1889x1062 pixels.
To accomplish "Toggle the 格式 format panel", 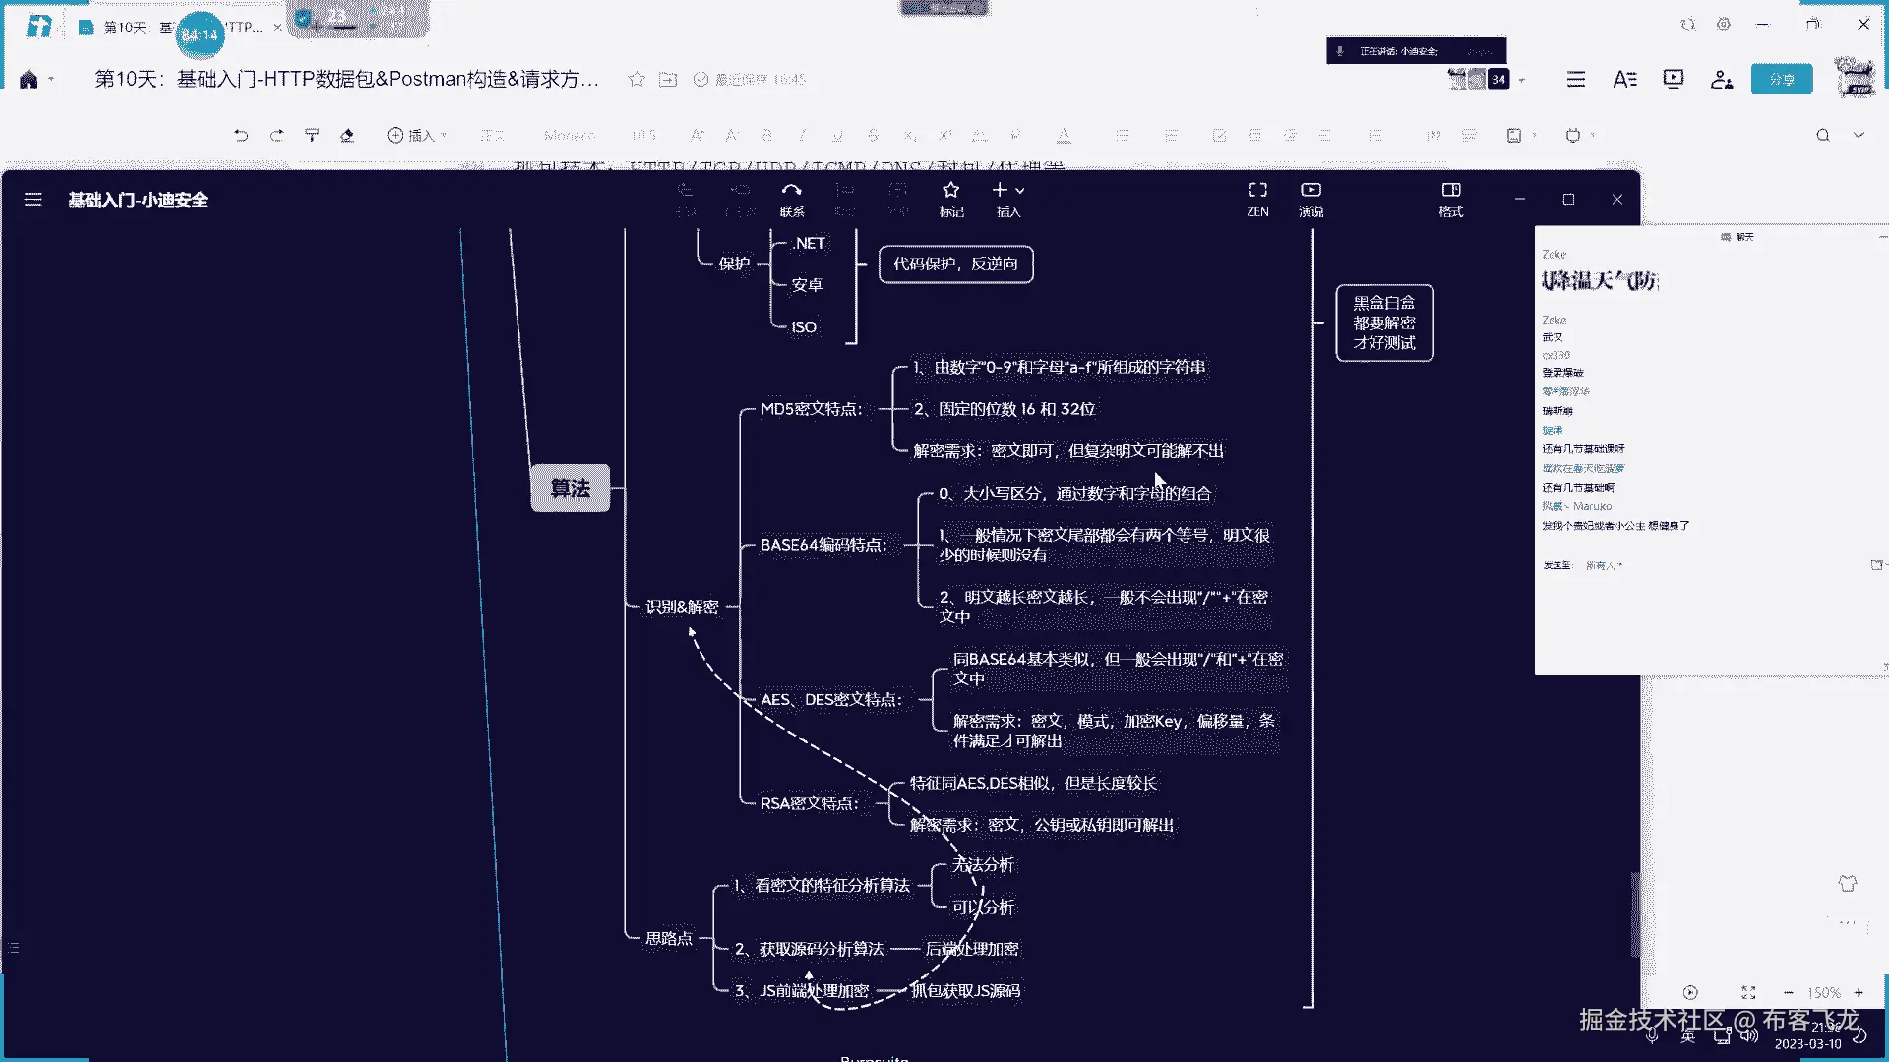I will click(x=1451, y=199).
